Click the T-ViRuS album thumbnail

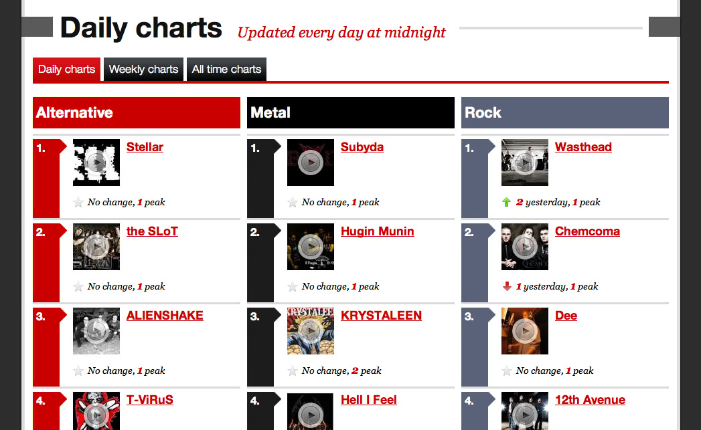[x=96, y=411]
